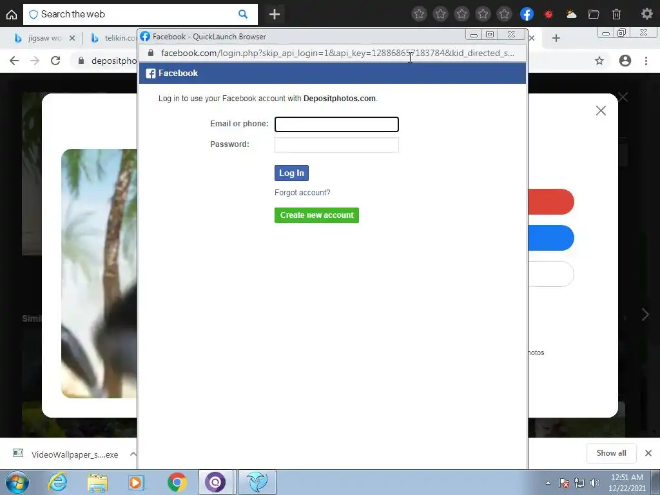
Task: Focus the Email or phone field
Action: tap(336, 124)
